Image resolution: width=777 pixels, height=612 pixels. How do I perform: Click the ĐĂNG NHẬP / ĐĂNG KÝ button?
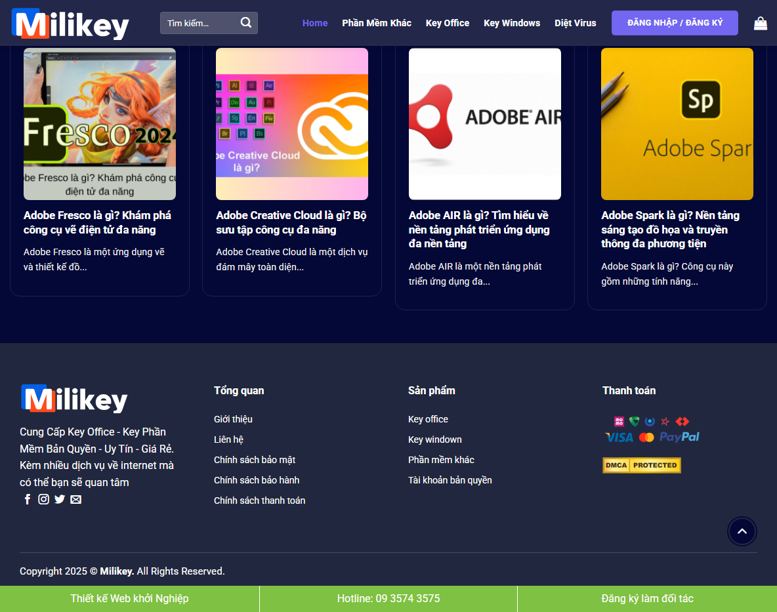pyautogui.click(x=675, y=23)
